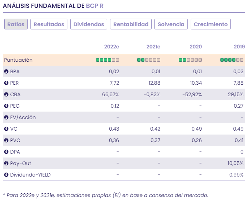Click the PVC info icon
Image resolution: width=248 pixels, height=202 pixels.
tap(6, 140)
